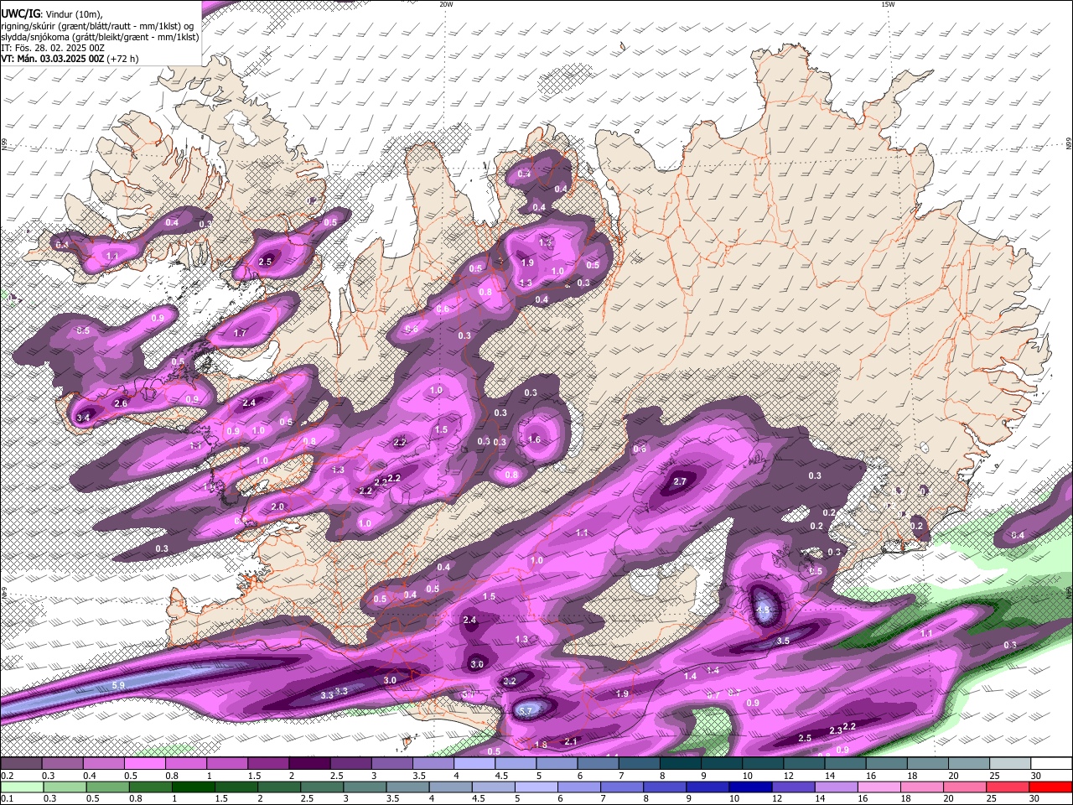Select the lavender 14–16 swatch in the lower scale
The height and width of the screenshot is (805, 1073).
835,787
